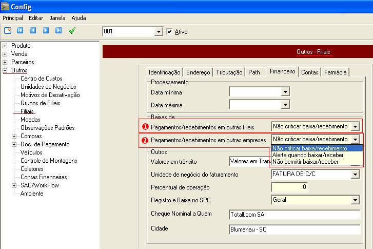Image resolution: width=373 pixels, height=249 pixels.
Task: Switch to the Identificação tab
Action: coord(164,72)
